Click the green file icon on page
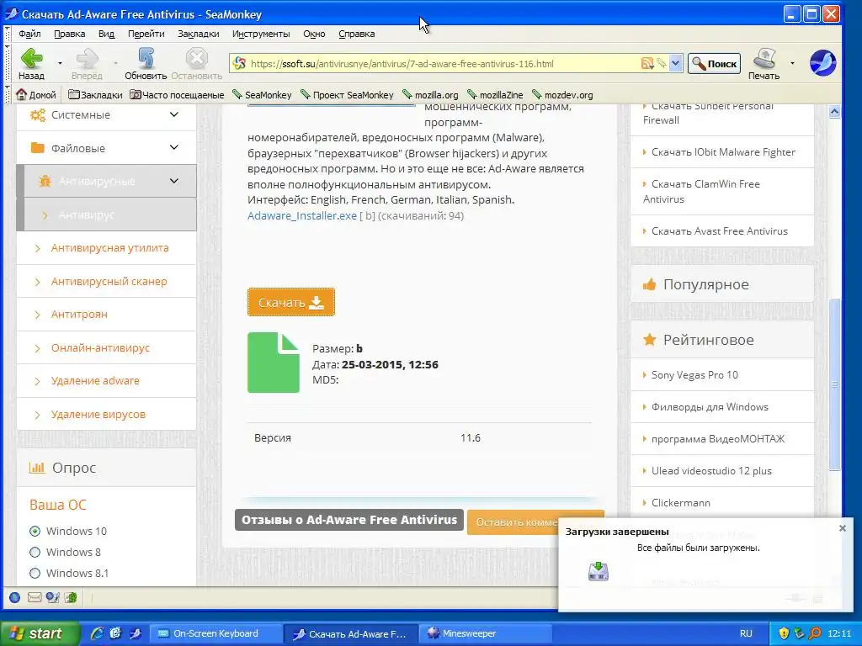 [x=274, y=363]
